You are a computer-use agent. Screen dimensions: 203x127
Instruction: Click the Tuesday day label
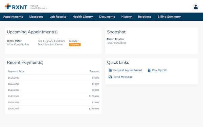(74, 41)
